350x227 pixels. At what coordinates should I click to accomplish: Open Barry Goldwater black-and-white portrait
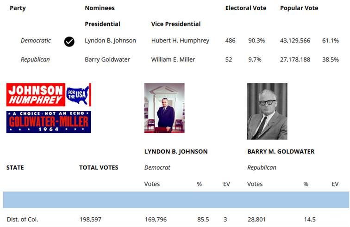click(x=267, y=111)
